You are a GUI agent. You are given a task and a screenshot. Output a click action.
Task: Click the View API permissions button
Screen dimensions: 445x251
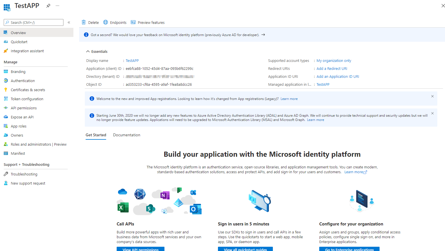[x=140, y=249]
